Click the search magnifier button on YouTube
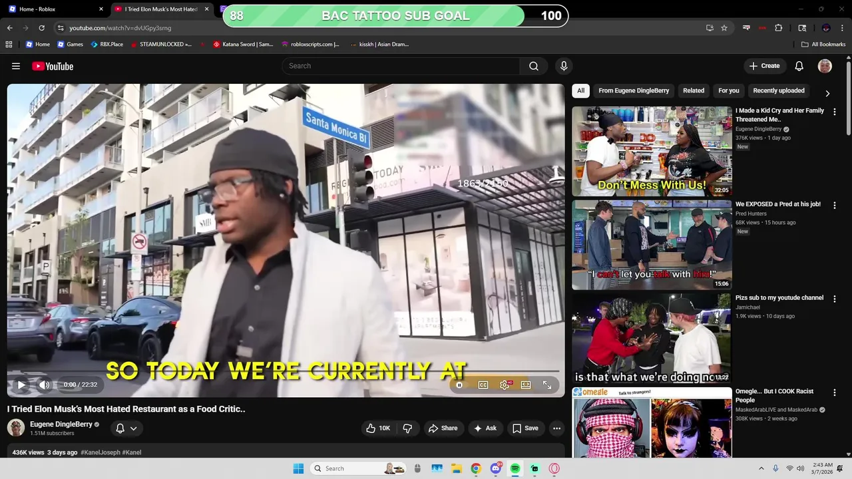Image resolution: width=852 pixels, height=479 pixels. 534,66
